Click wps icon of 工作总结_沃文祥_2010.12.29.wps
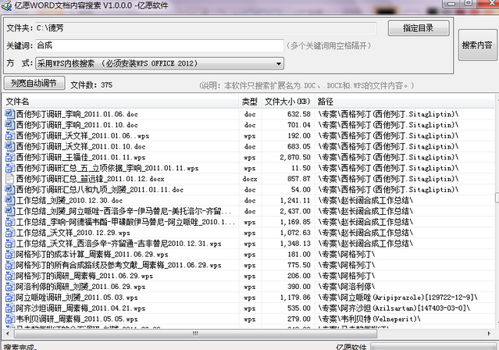The height and width of the screenshot is (350, 499). (x=10, y=233)
